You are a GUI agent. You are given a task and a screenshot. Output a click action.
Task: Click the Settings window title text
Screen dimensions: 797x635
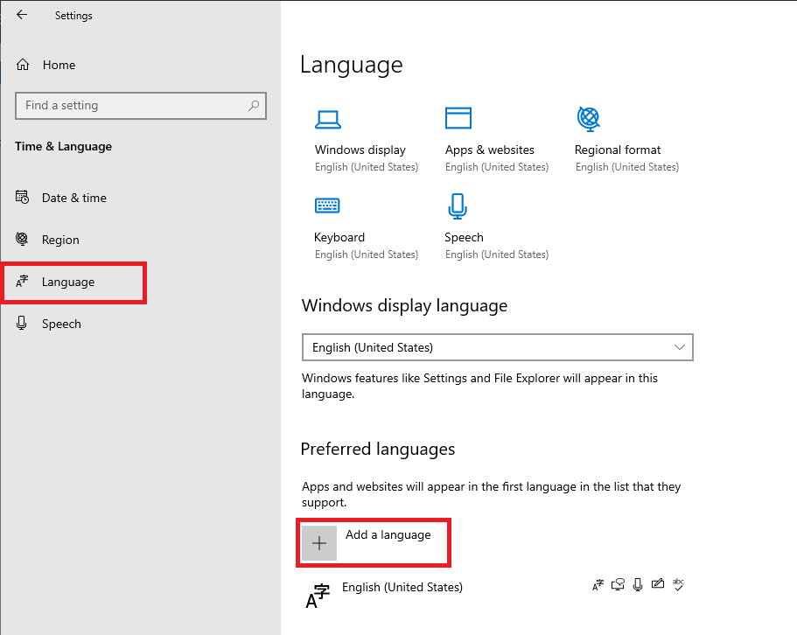(x=73, y=16)
